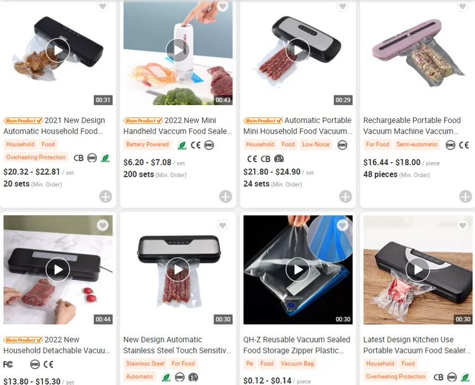
Task: Favorite the Latest Design Kitchen Use sealer
Action: point(462,225)
